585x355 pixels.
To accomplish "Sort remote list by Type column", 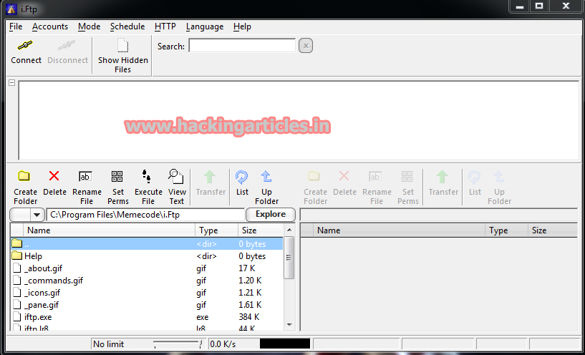I will [507, 230].
